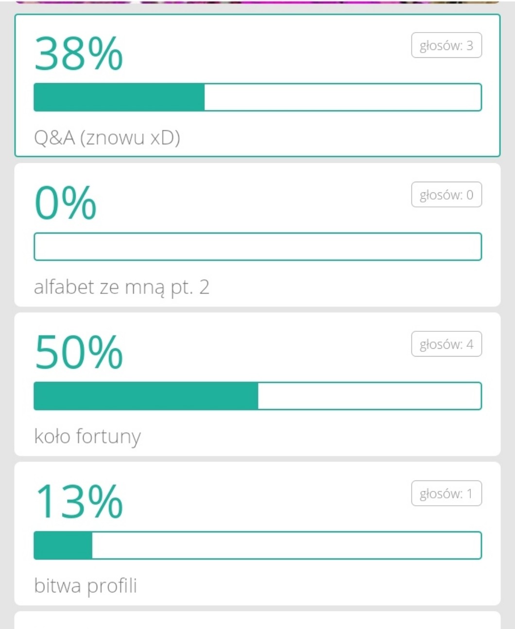515x629 pixels.
Task: Click the 0% result percentage
Action: click(66, 203)
